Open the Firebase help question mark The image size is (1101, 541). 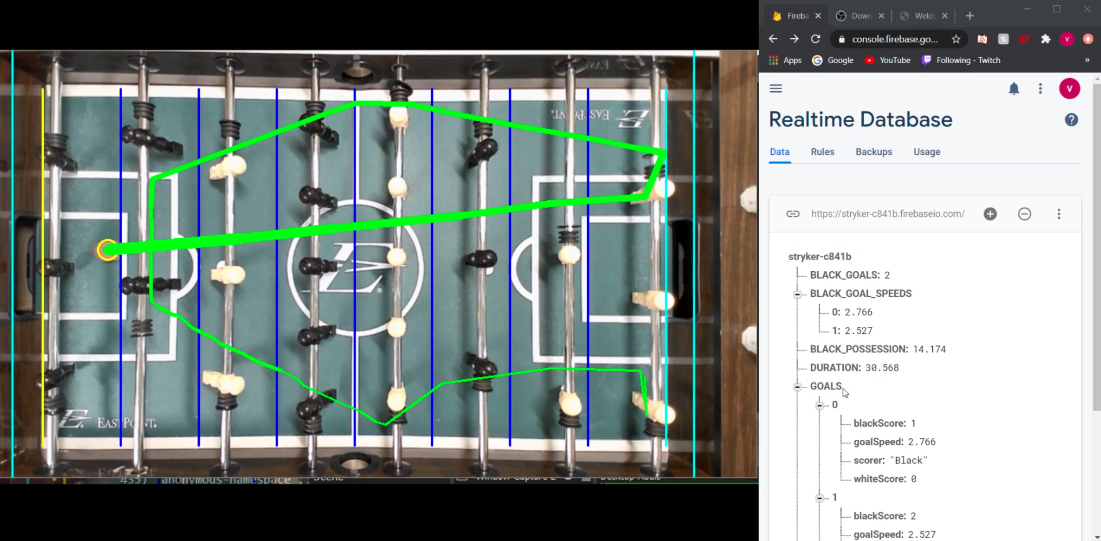pyautogui.click(x=1071, y=120)
